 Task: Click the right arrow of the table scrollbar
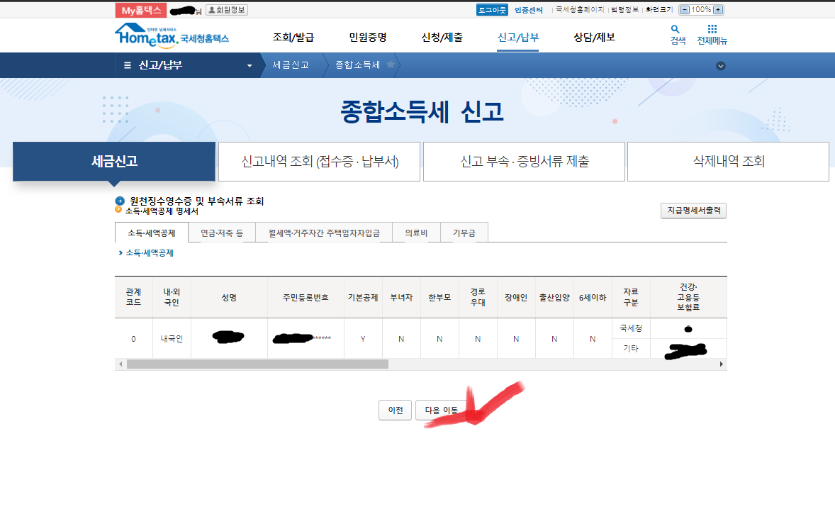point(722,363)
